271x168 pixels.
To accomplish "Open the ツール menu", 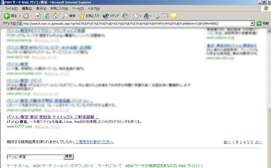I will pyautogui.click(x=78, y=8).
